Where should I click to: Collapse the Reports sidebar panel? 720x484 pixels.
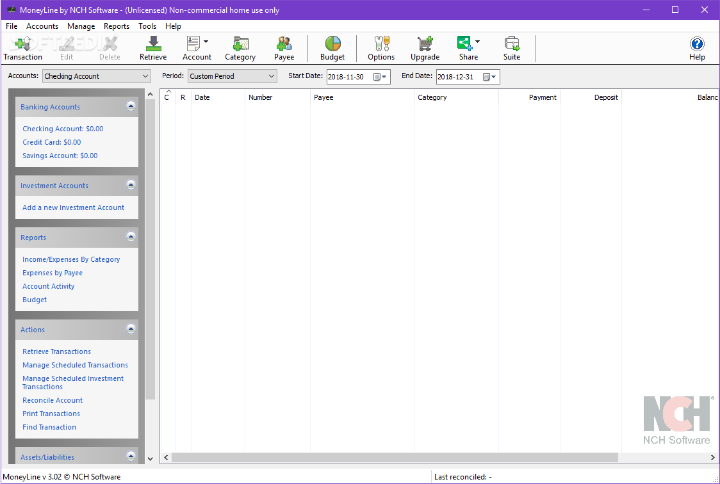pos(131,237)
